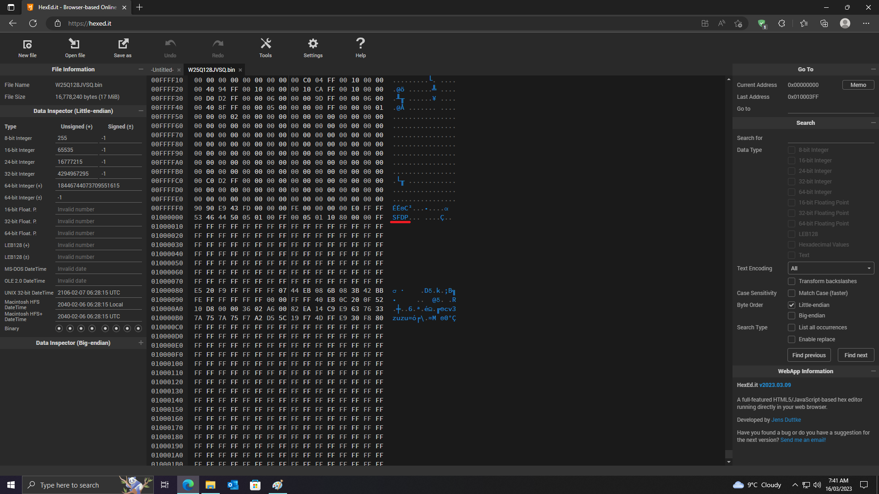Image resolution: width=879 pixels, height=494 pixels.
Task: Check the Match Case (faster) option
Action: coord(792,293)
